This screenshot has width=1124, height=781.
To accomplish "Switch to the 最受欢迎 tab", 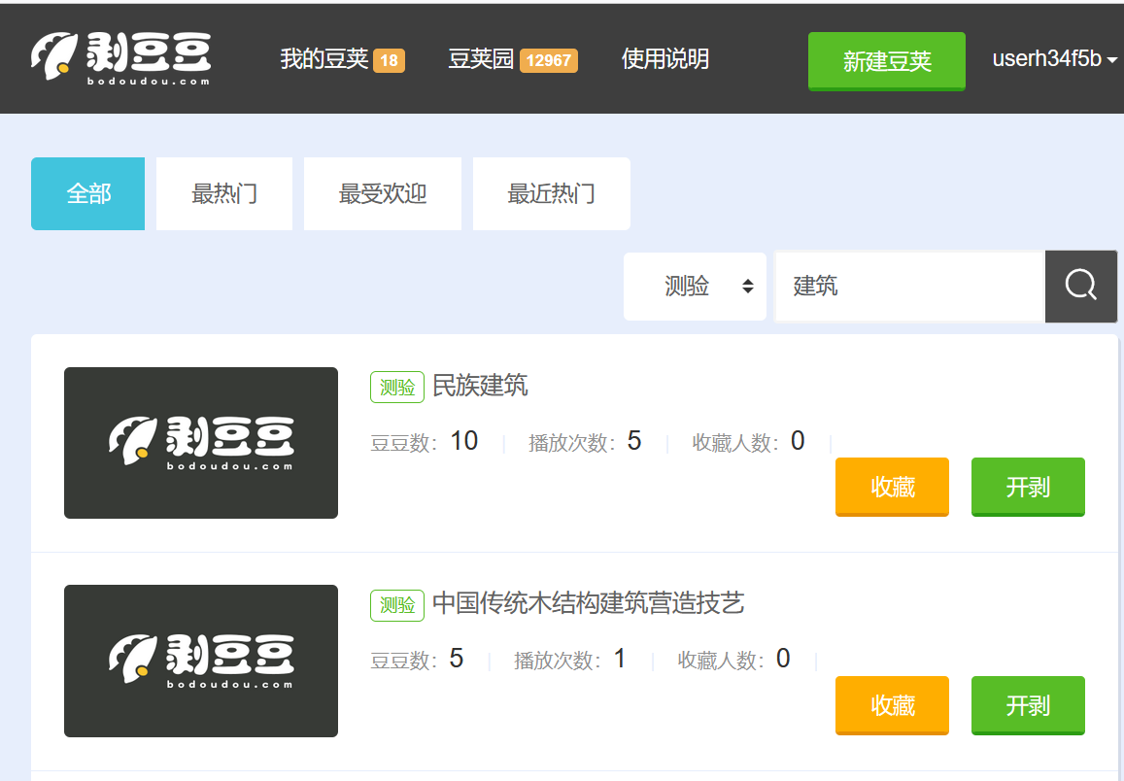I will click(x=383, y=194).
